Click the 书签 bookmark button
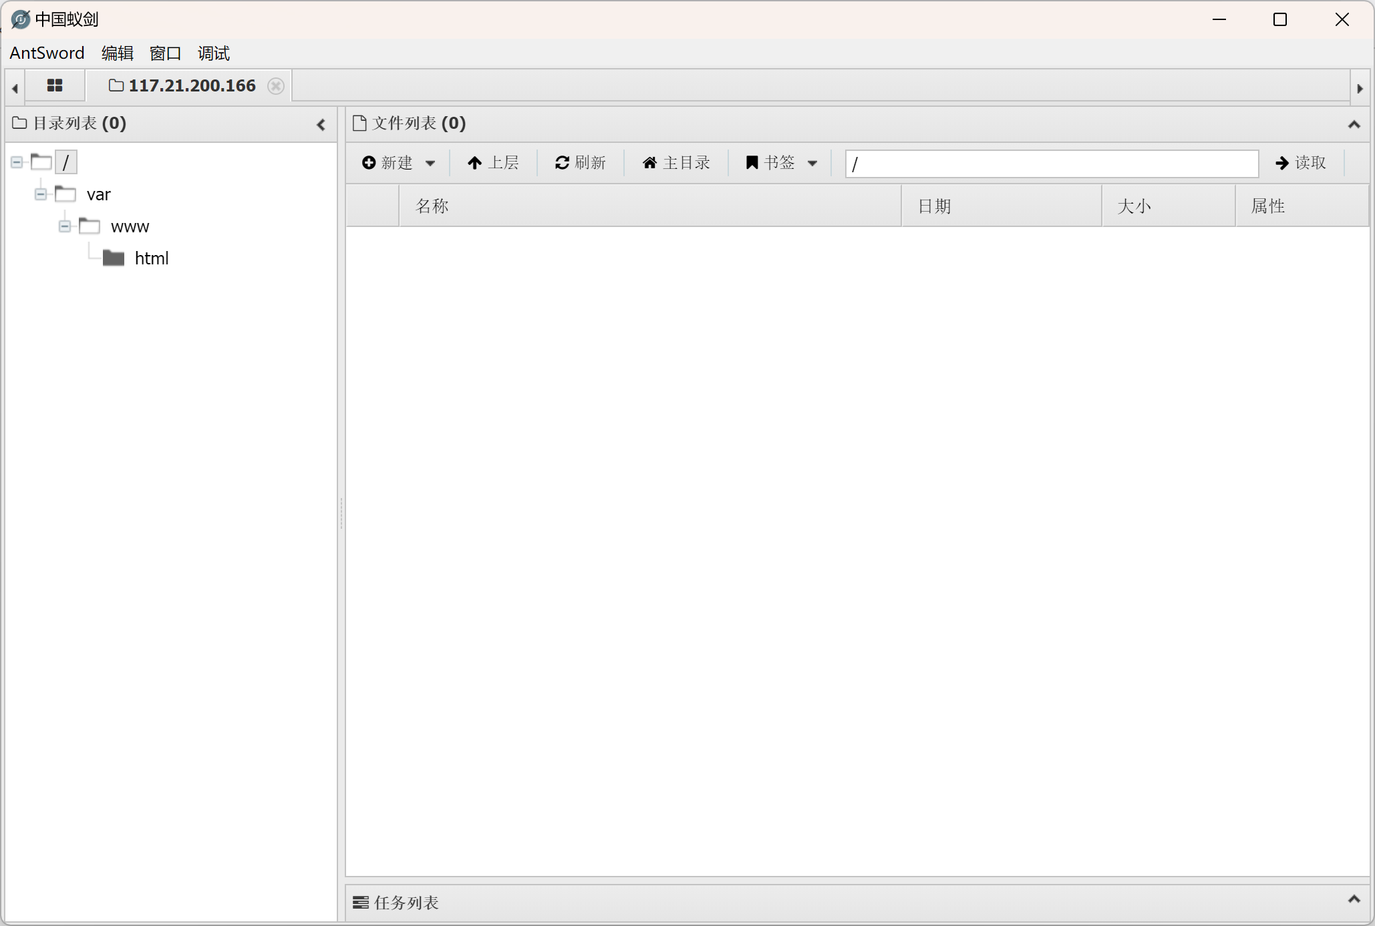The height and width of the screenshot is (926, 1375). point(770,163)
